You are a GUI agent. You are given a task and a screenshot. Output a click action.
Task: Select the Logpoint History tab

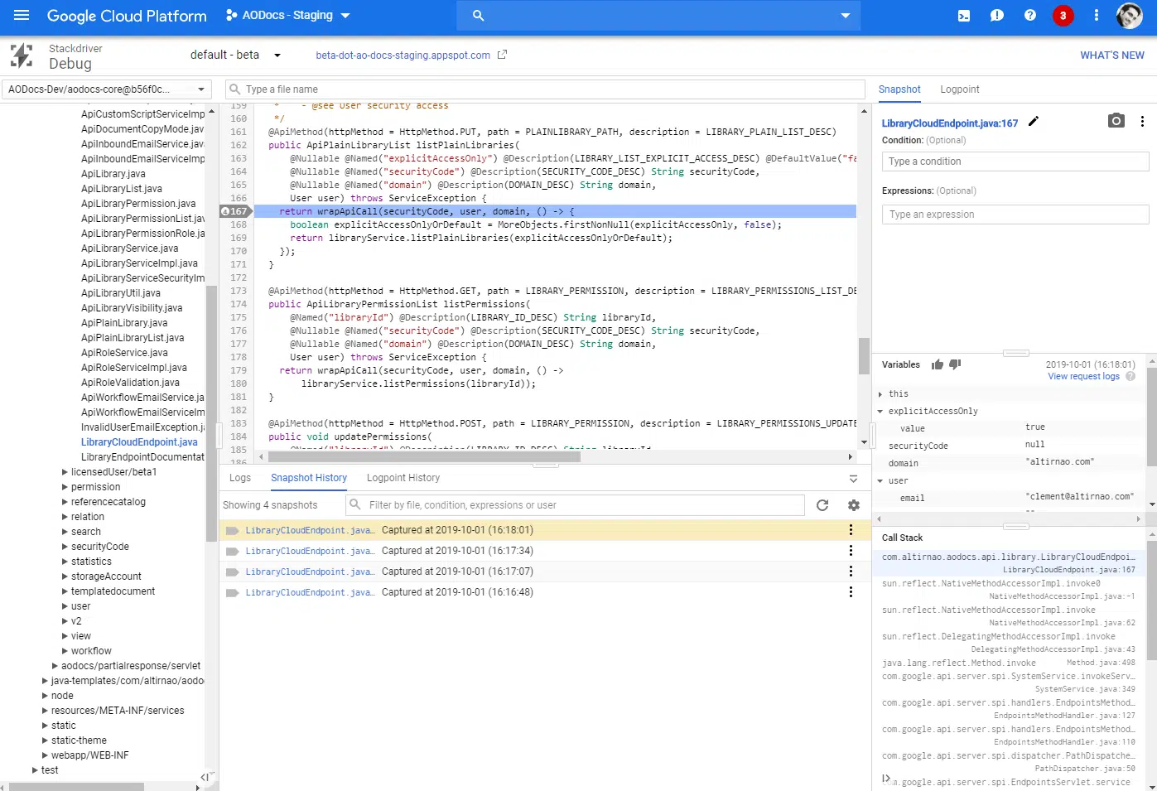click(403, 478)
